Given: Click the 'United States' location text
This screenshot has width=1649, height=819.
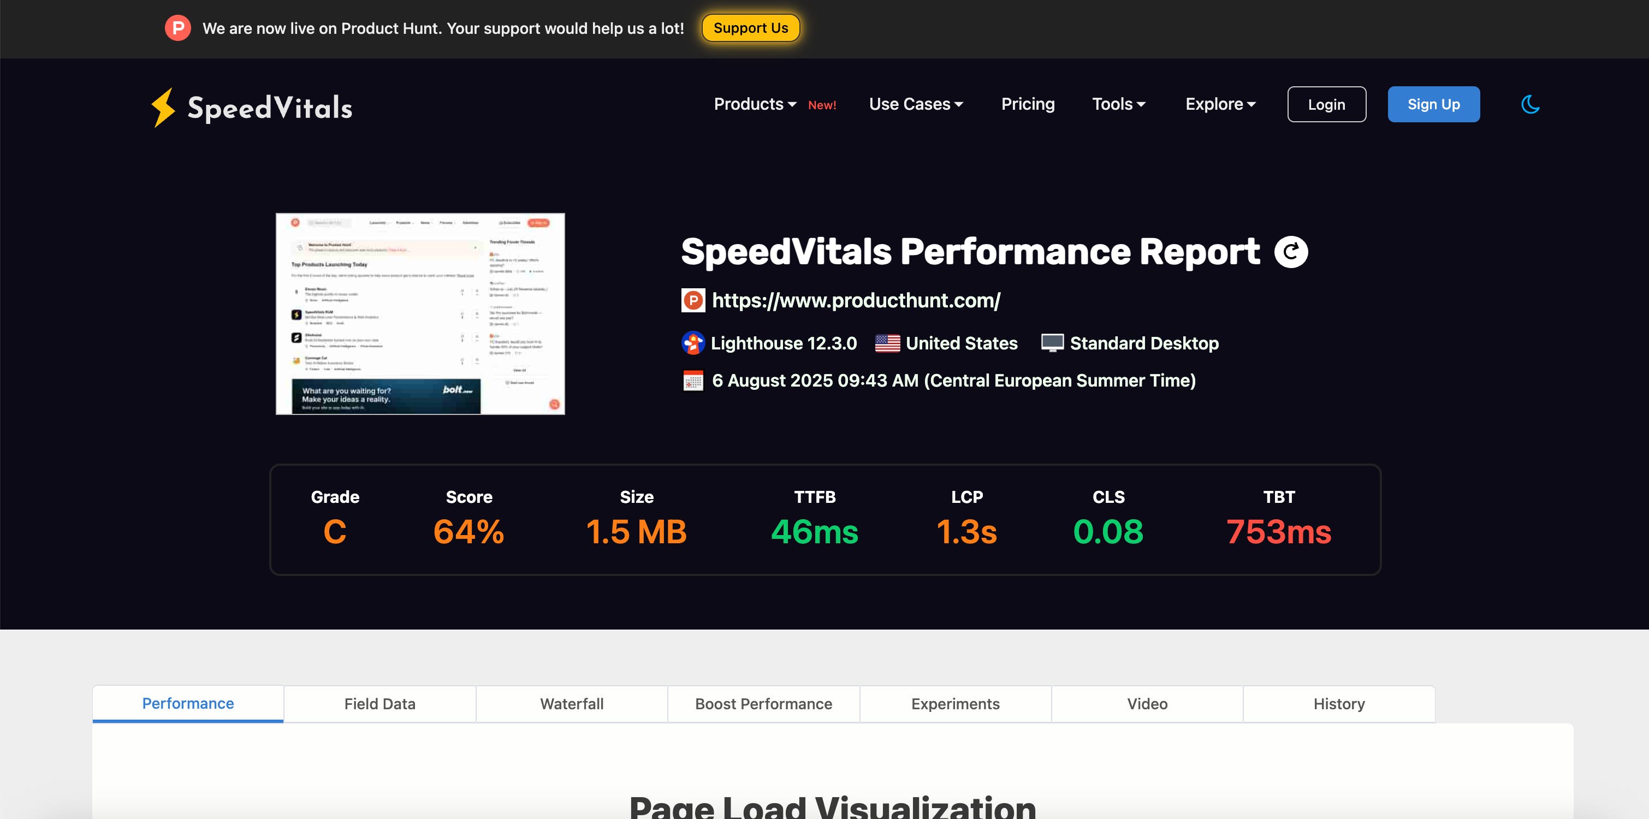Looking at the screenshot, I should (x=962, y=343).
